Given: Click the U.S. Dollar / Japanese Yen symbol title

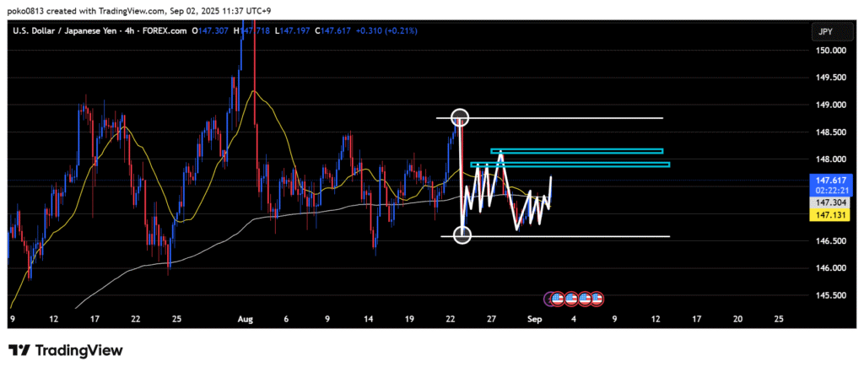Looking at the screenshot, I should pyautogui.click(x=76, y=31).
